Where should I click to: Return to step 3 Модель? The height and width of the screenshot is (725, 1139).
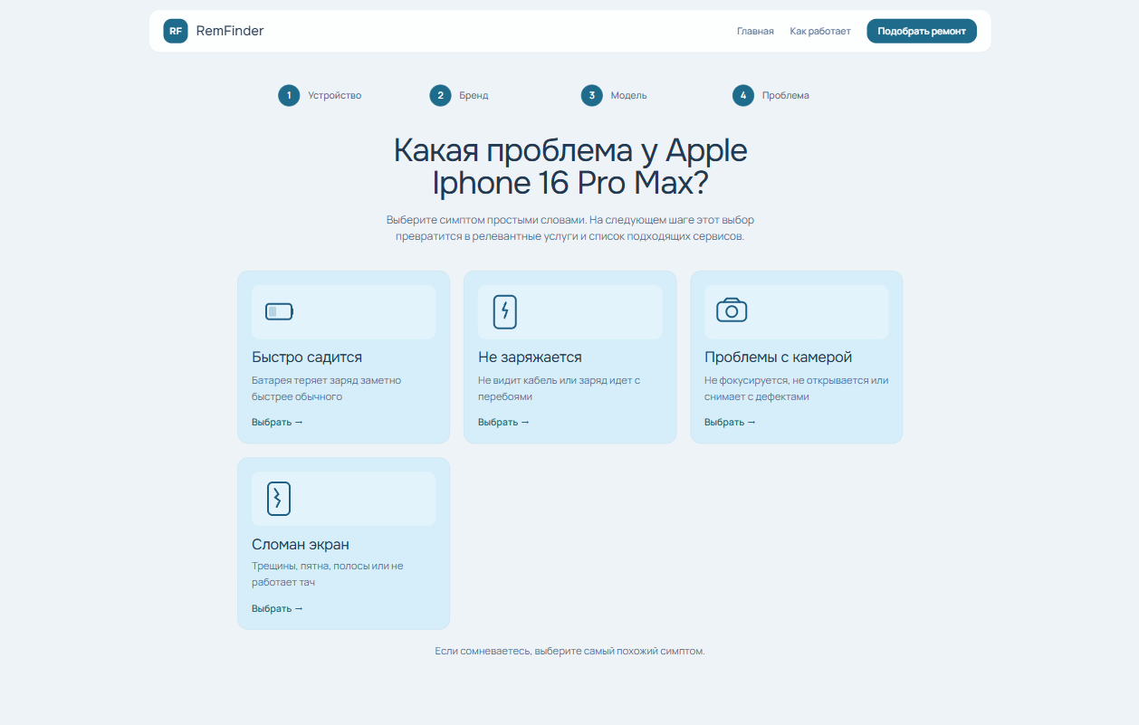tap(614, 95)
